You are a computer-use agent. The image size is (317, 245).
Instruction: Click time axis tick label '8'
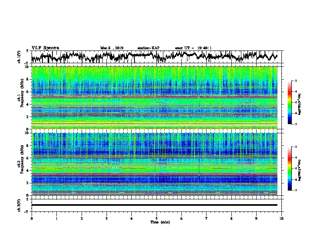pos(231,219)
